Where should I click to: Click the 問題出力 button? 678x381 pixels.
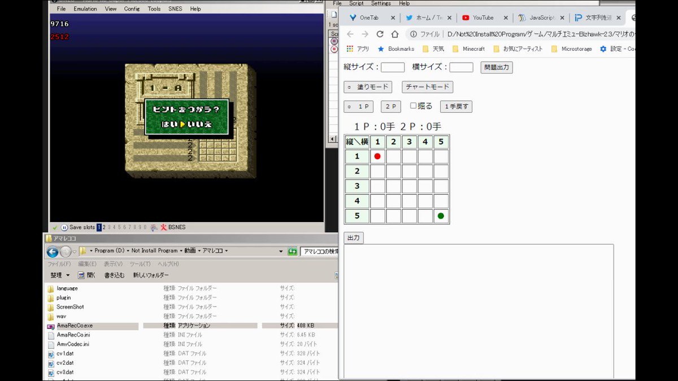tap(497, 67)
